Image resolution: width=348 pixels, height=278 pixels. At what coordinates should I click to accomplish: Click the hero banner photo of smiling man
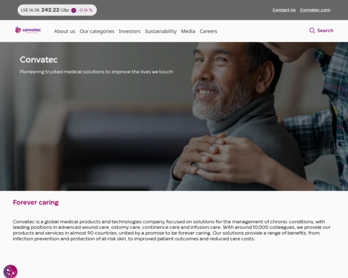pyautogui.click(x=174, y=116)
